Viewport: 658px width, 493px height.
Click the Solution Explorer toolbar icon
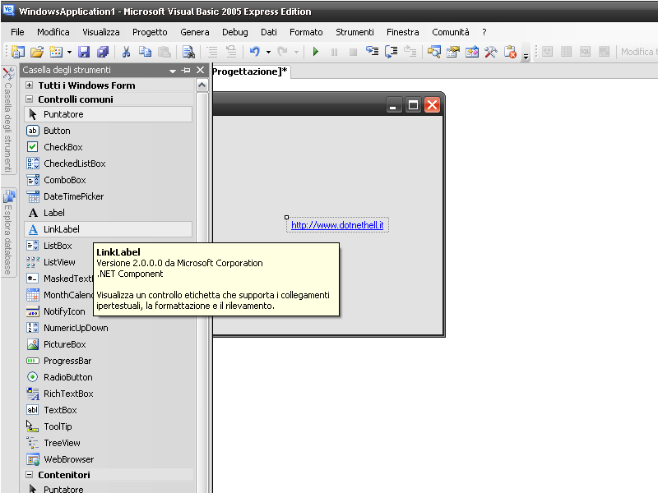point(434,52)
